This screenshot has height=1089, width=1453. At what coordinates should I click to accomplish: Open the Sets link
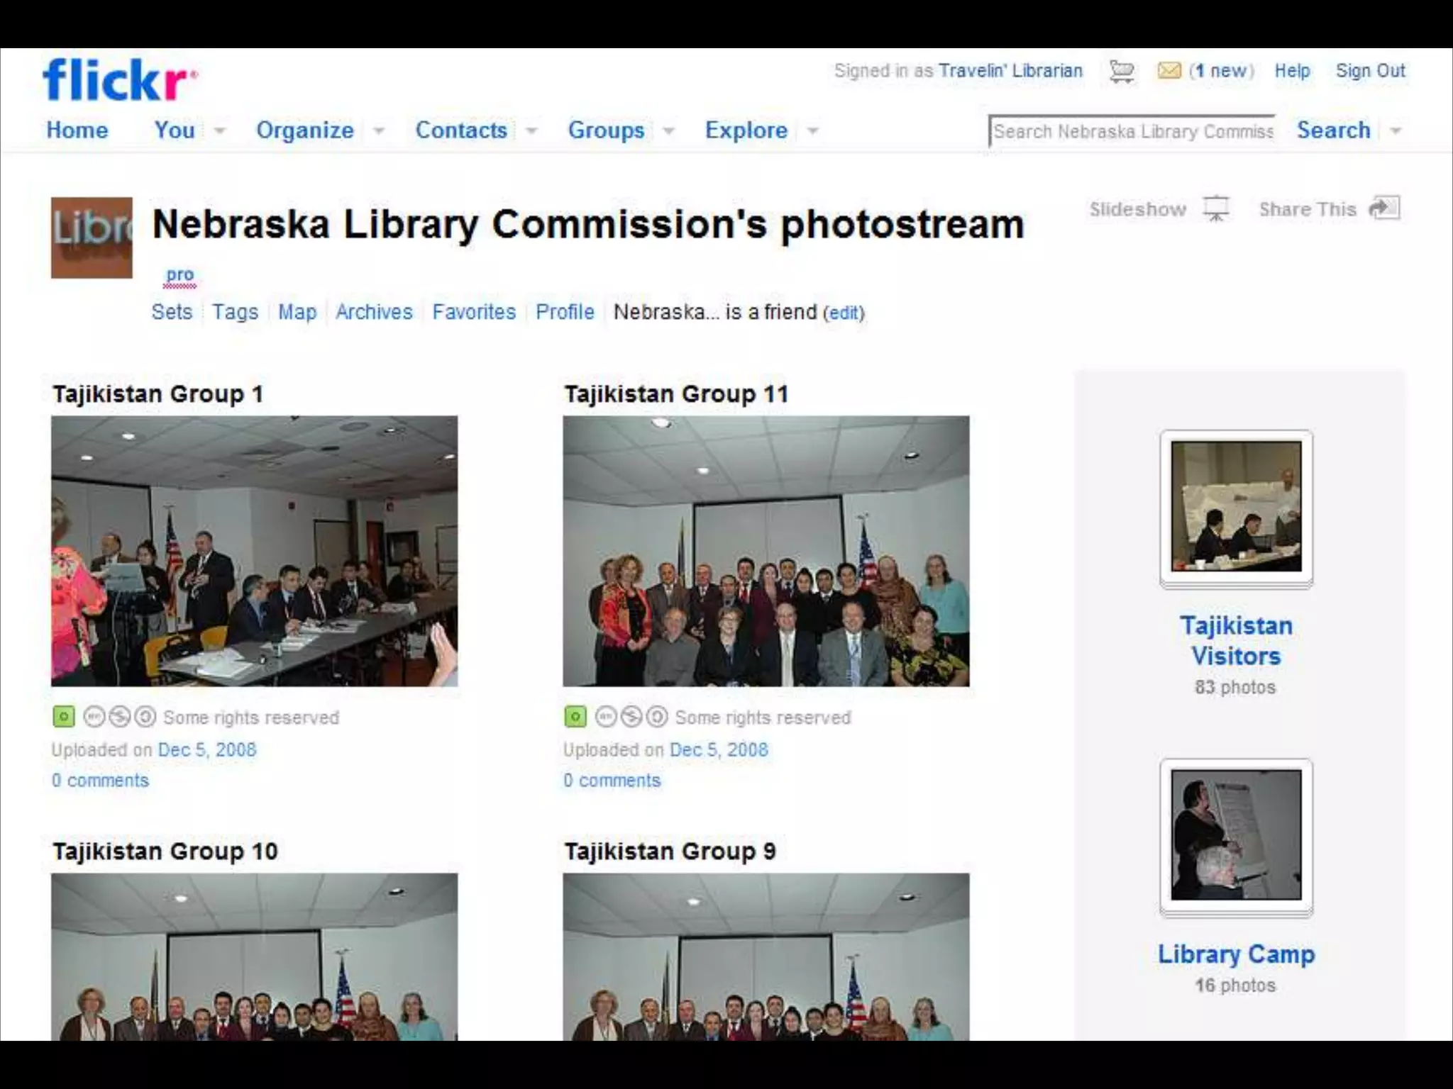pos(172,312)
